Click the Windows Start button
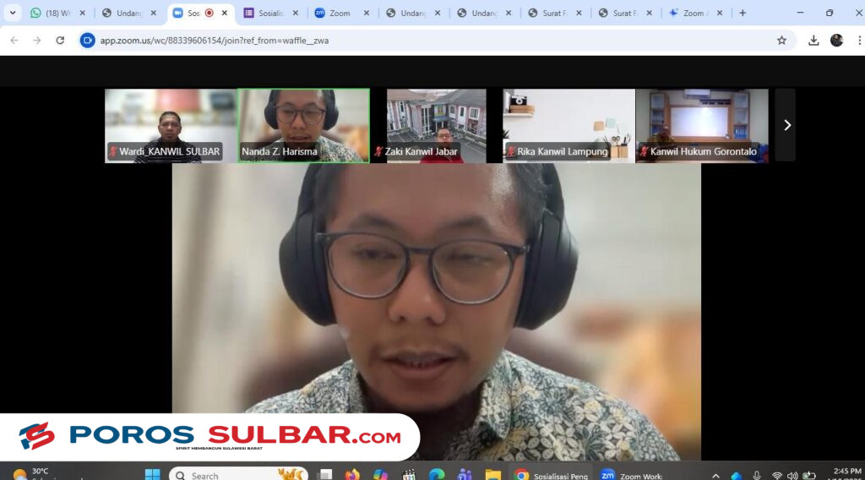 click(152, 475)
